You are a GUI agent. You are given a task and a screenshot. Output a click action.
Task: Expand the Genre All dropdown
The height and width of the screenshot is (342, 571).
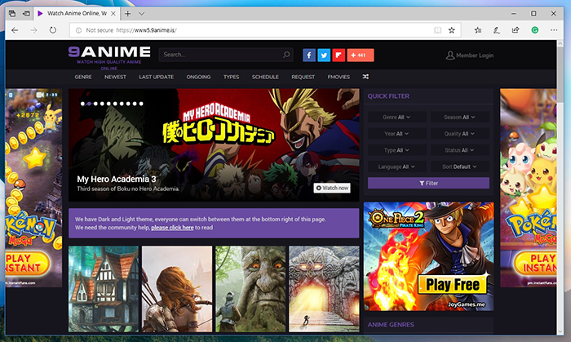pos(396,118)
